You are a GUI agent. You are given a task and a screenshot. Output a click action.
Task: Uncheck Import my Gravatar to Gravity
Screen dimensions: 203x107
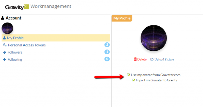pos(133,80)
